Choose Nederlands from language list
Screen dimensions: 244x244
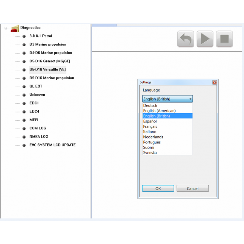(168, 137)
